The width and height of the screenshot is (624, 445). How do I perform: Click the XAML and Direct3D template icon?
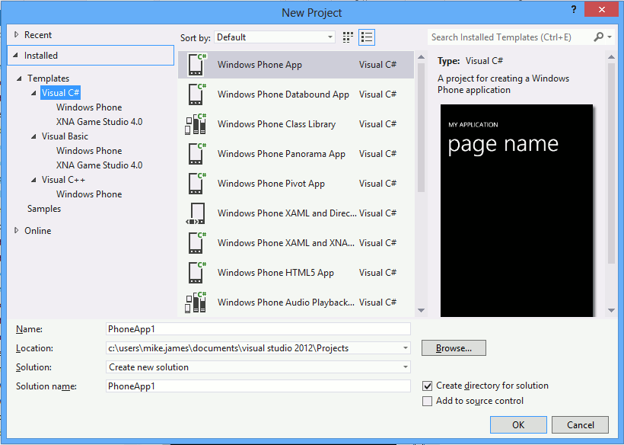196,213
